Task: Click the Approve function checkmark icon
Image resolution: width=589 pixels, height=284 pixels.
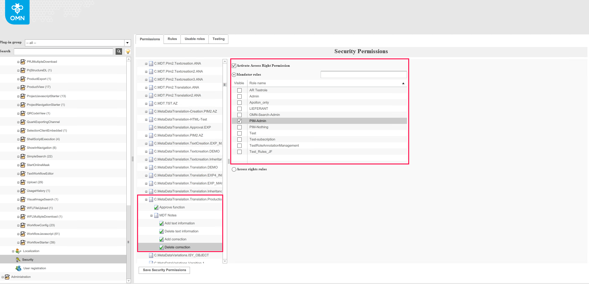Action: click(156, 207)
